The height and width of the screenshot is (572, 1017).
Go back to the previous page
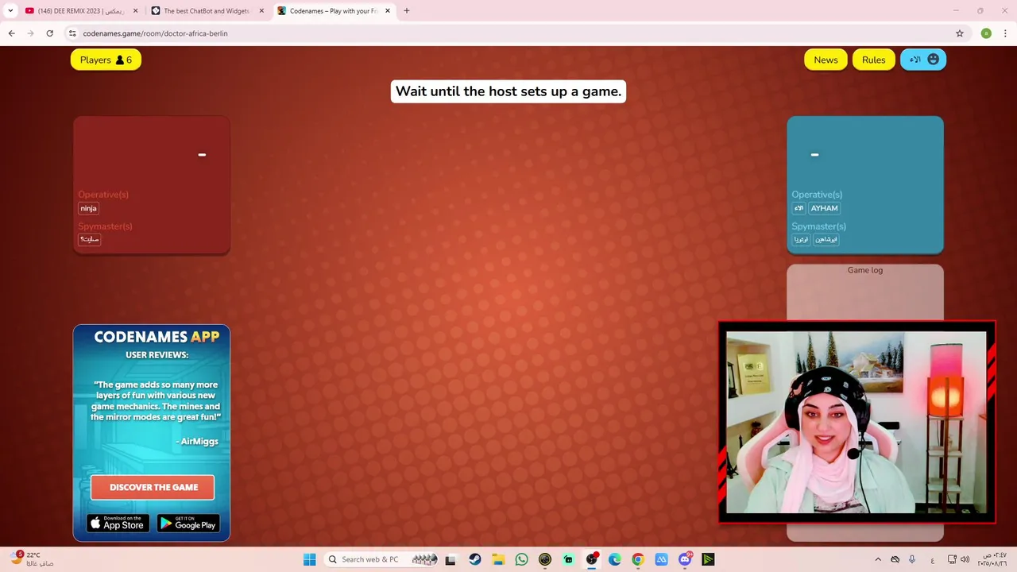[x=11, y=33]
